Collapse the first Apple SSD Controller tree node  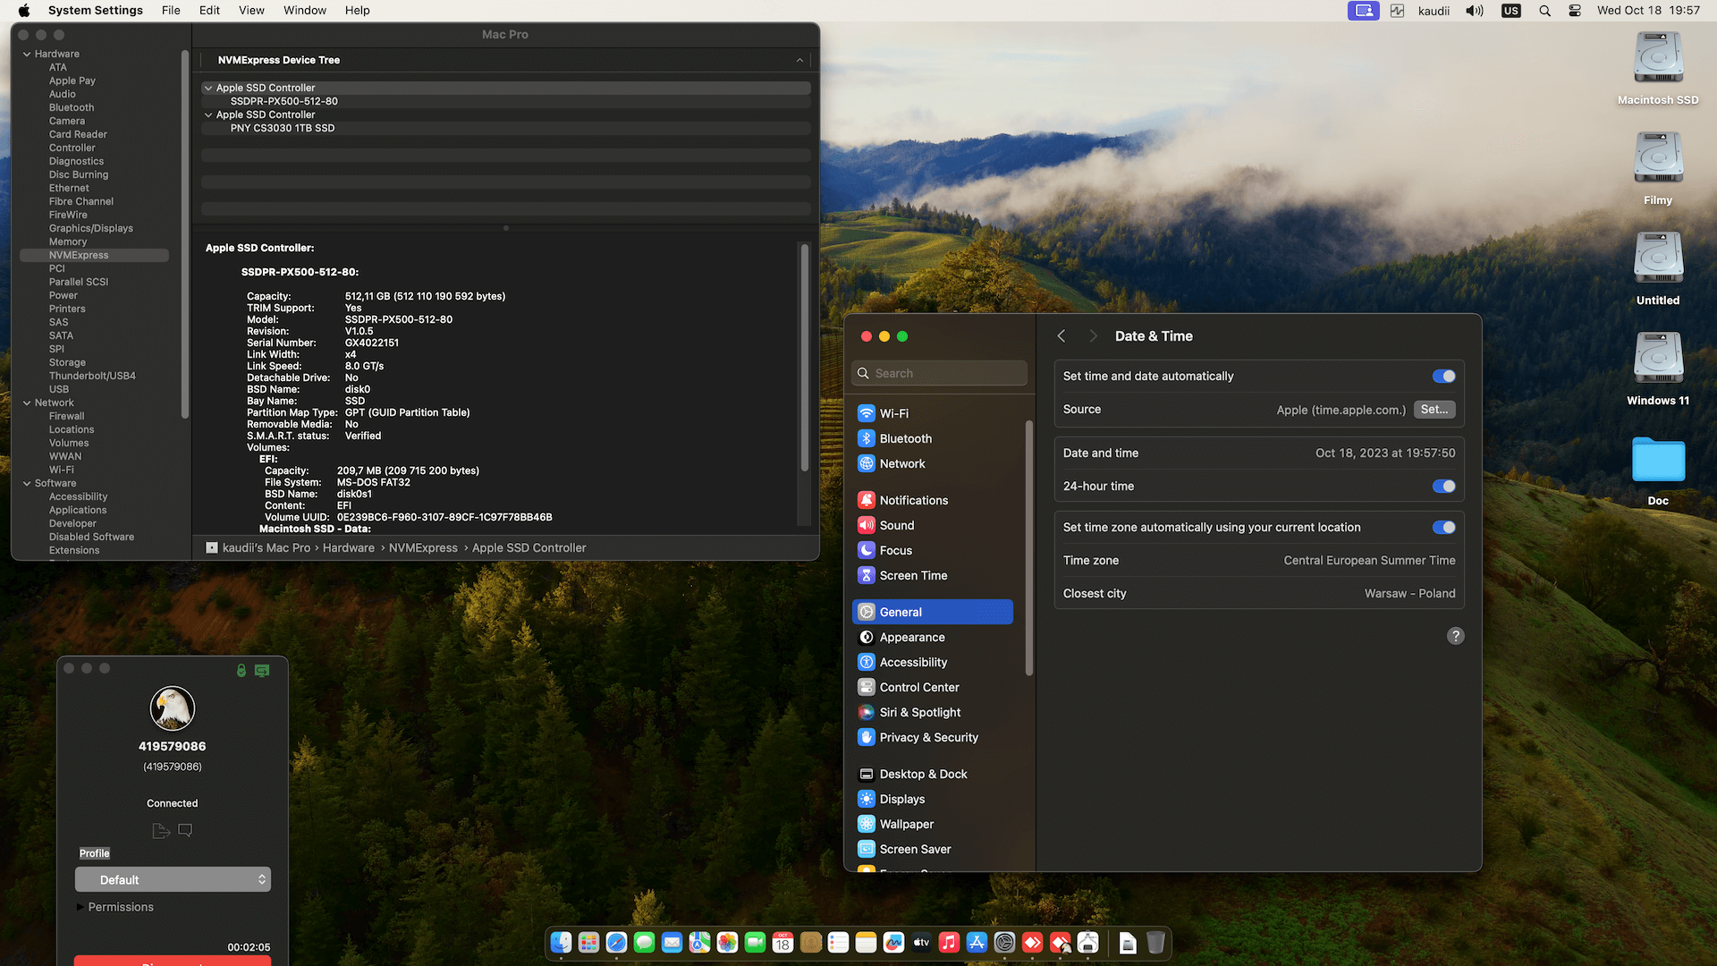point(208,88)
